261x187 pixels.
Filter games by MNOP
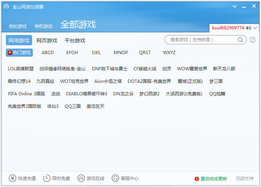pyautogui.click(x=121, y=53)
